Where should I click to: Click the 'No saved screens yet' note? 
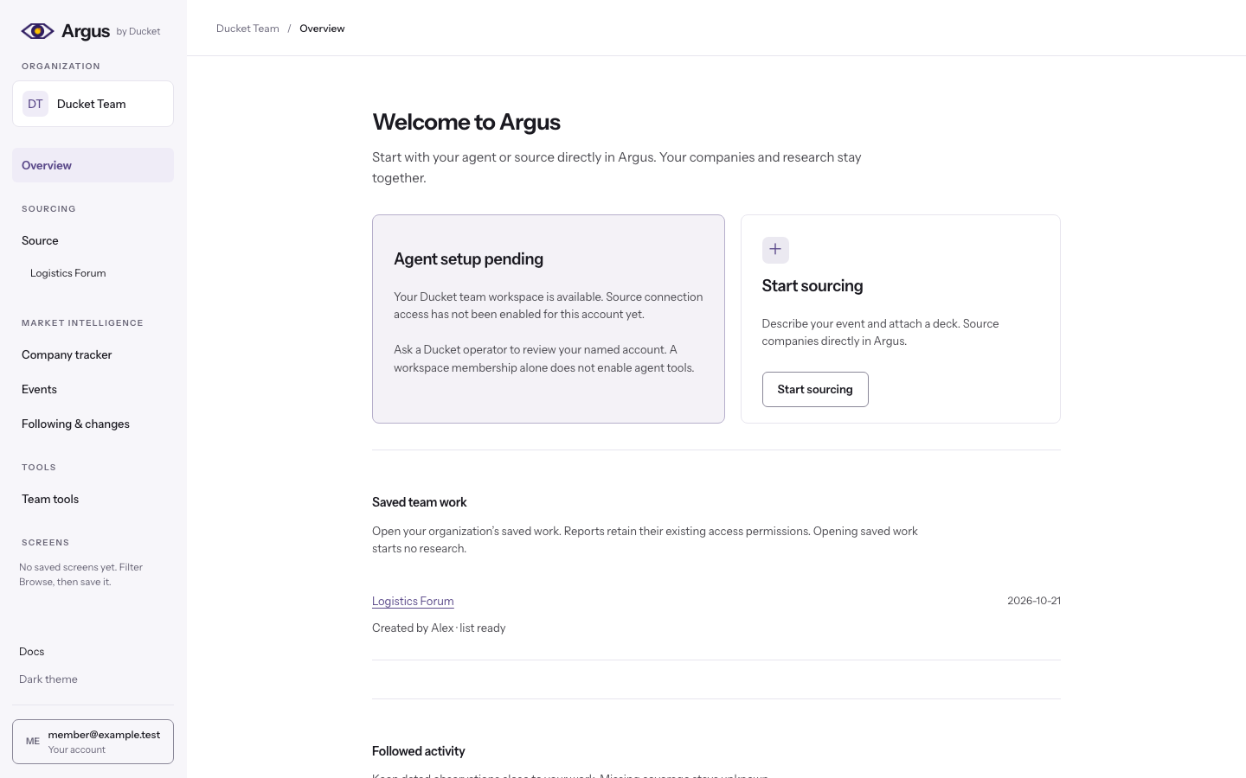[x=80, y=575]
